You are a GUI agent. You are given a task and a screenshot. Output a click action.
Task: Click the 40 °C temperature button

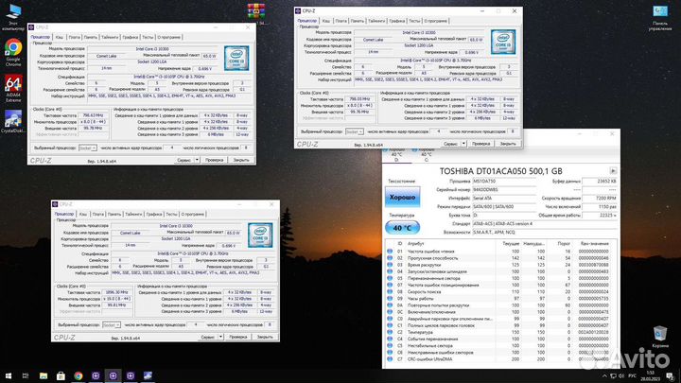402,228
